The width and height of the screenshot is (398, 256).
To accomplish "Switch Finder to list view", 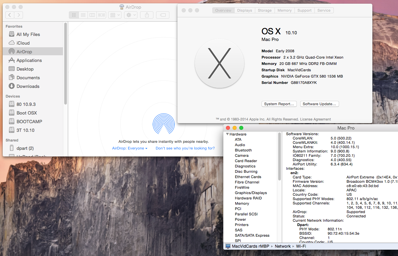I will tap(83, 15).
